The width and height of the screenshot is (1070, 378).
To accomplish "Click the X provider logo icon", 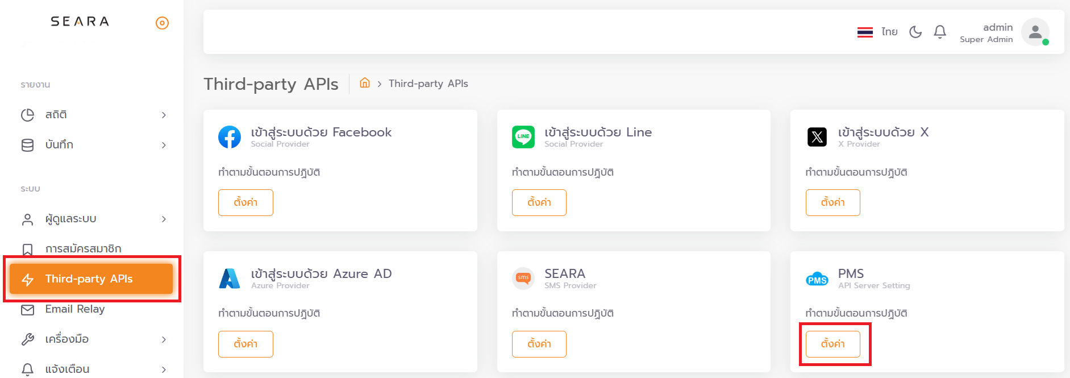I will 817,137.
